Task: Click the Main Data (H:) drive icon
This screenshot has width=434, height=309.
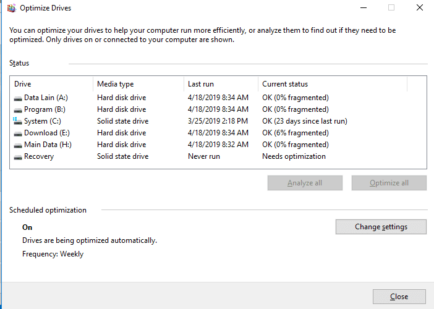Action: click(x=18, y=145)
